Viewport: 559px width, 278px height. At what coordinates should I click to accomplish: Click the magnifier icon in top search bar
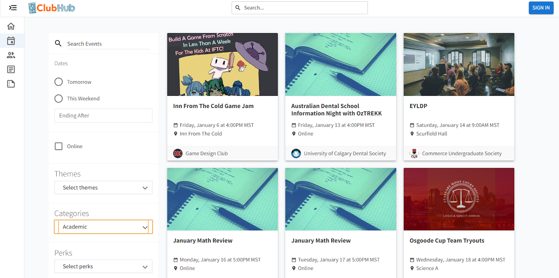pyautogui.click(x=238, y=8)
